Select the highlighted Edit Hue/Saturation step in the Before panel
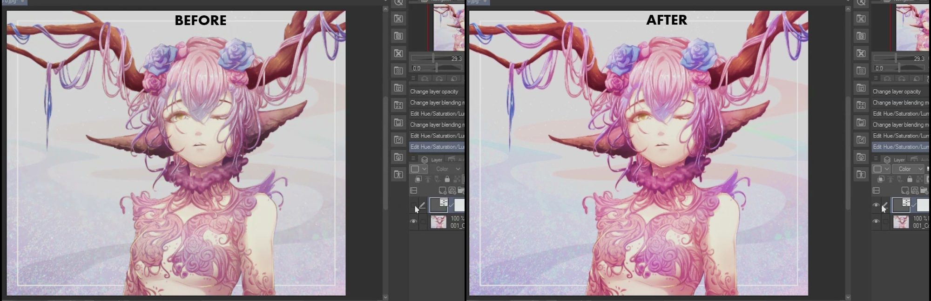This screenshot has width=931, height=301. (x=437, y=147)
